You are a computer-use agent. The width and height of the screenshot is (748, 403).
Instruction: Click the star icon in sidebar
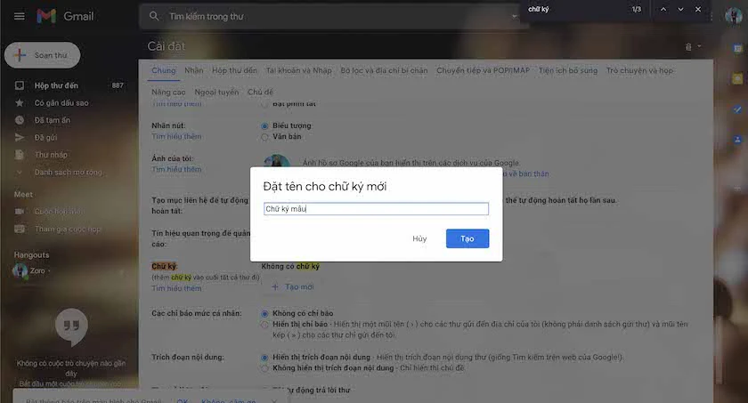[20, 103]
